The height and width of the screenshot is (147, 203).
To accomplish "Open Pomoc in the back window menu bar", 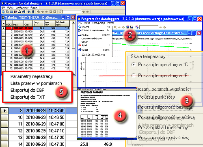I will (x=34, y=8).
